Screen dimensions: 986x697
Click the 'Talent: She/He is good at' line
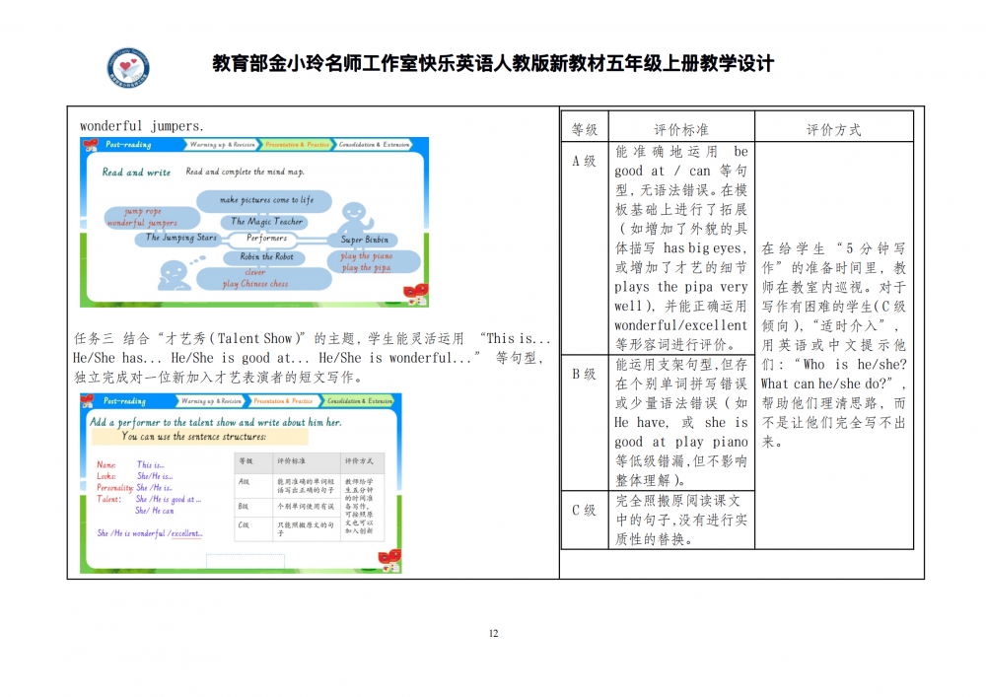tap(149, 500)
